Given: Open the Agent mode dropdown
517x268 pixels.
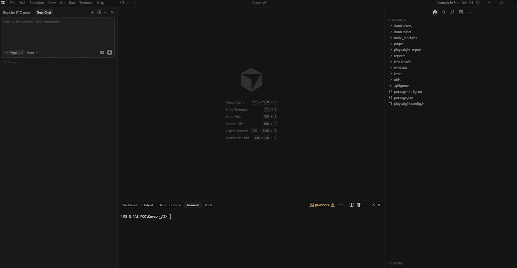Looking at the screenshot, I should click(x=15, y=53).
